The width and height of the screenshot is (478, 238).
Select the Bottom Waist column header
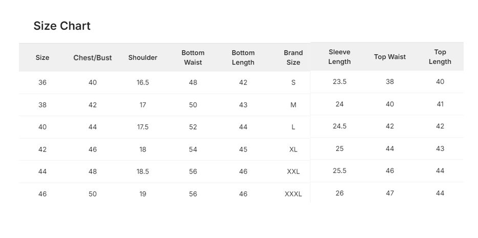[x=193, y=58]
